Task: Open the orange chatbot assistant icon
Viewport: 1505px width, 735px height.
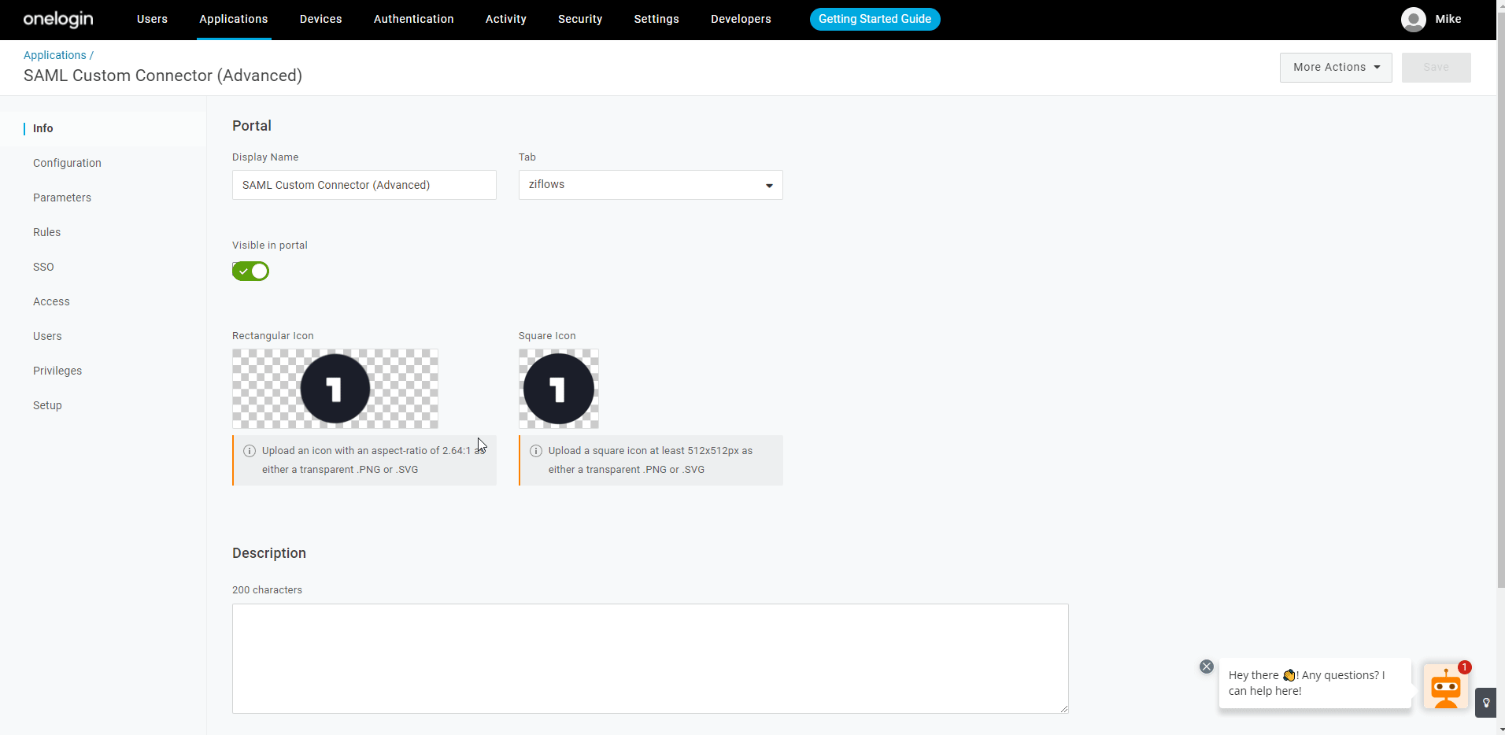Action: coord(1445,687)
